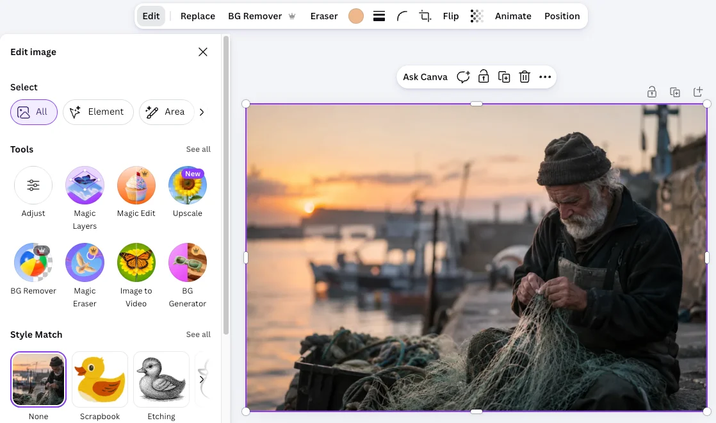The height and width of the screenshot is (423, 716).
Task: Open corner rounding tool
Action: 402,16
